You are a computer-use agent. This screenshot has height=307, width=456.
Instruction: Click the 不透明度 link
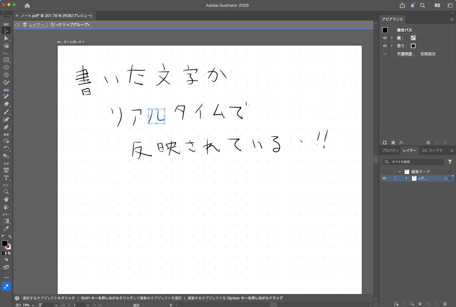pyautogui.click(x=406, y=54)
